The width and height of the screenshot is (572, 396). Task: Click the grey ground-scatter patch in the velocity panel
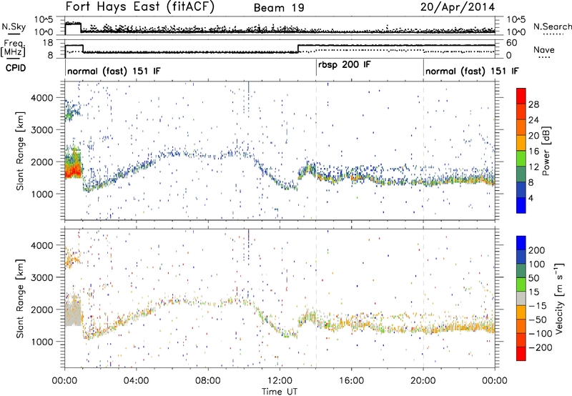point(73,315)
